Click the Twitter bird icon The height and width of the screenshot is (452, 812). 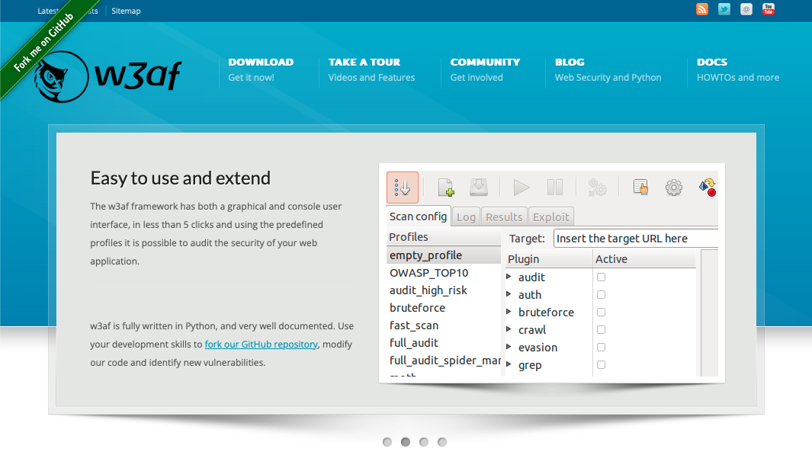pos(724,9)
